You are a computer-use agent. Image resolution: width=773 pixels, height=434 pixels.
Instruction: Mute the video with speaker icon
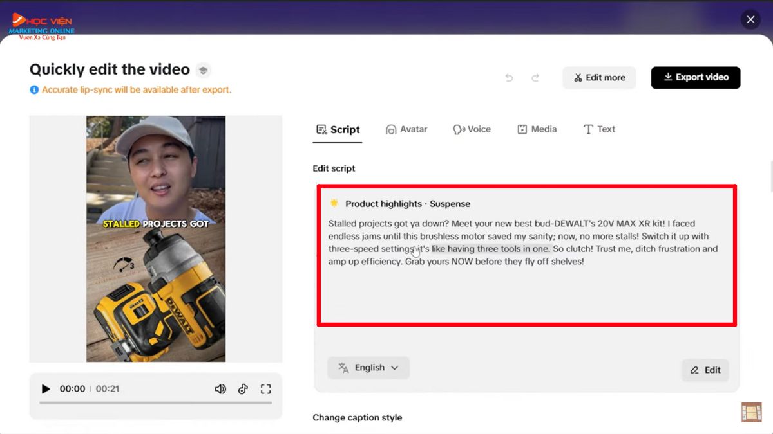(x=220, y=389)
